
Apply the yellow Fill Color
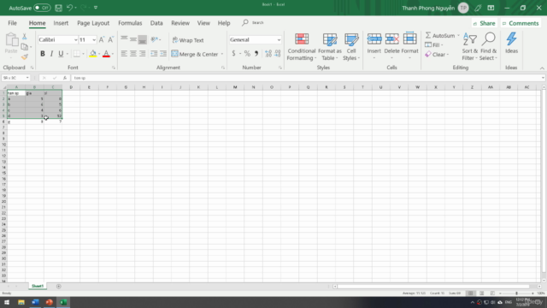93,54
